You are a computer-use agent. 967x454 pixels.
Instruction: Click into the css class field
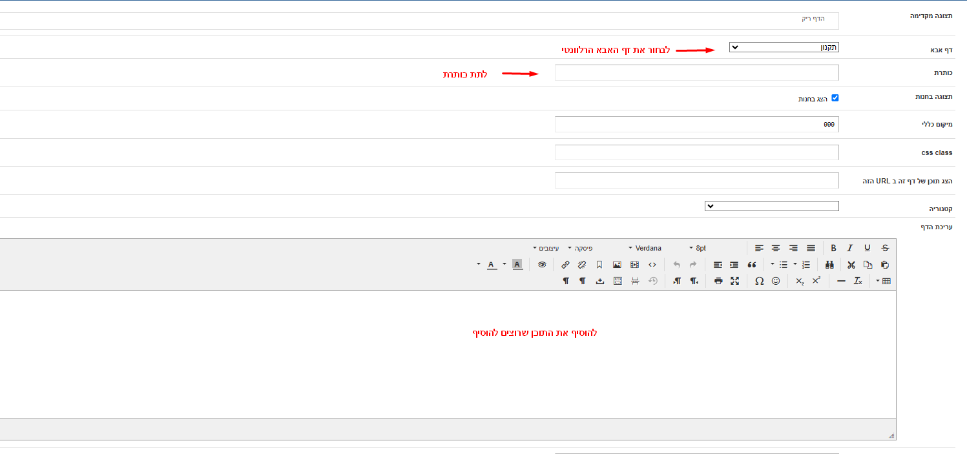697,152
